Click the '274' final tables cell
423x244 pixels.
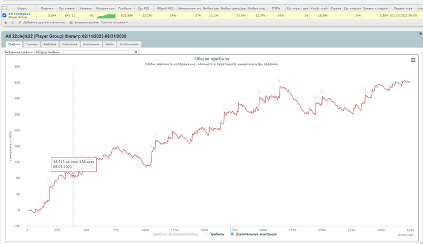click(190, 16)
